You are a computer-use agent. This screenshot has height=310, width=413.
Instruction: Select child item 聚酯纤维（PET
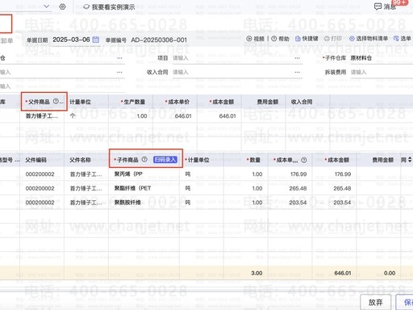(x=132, y=188)
